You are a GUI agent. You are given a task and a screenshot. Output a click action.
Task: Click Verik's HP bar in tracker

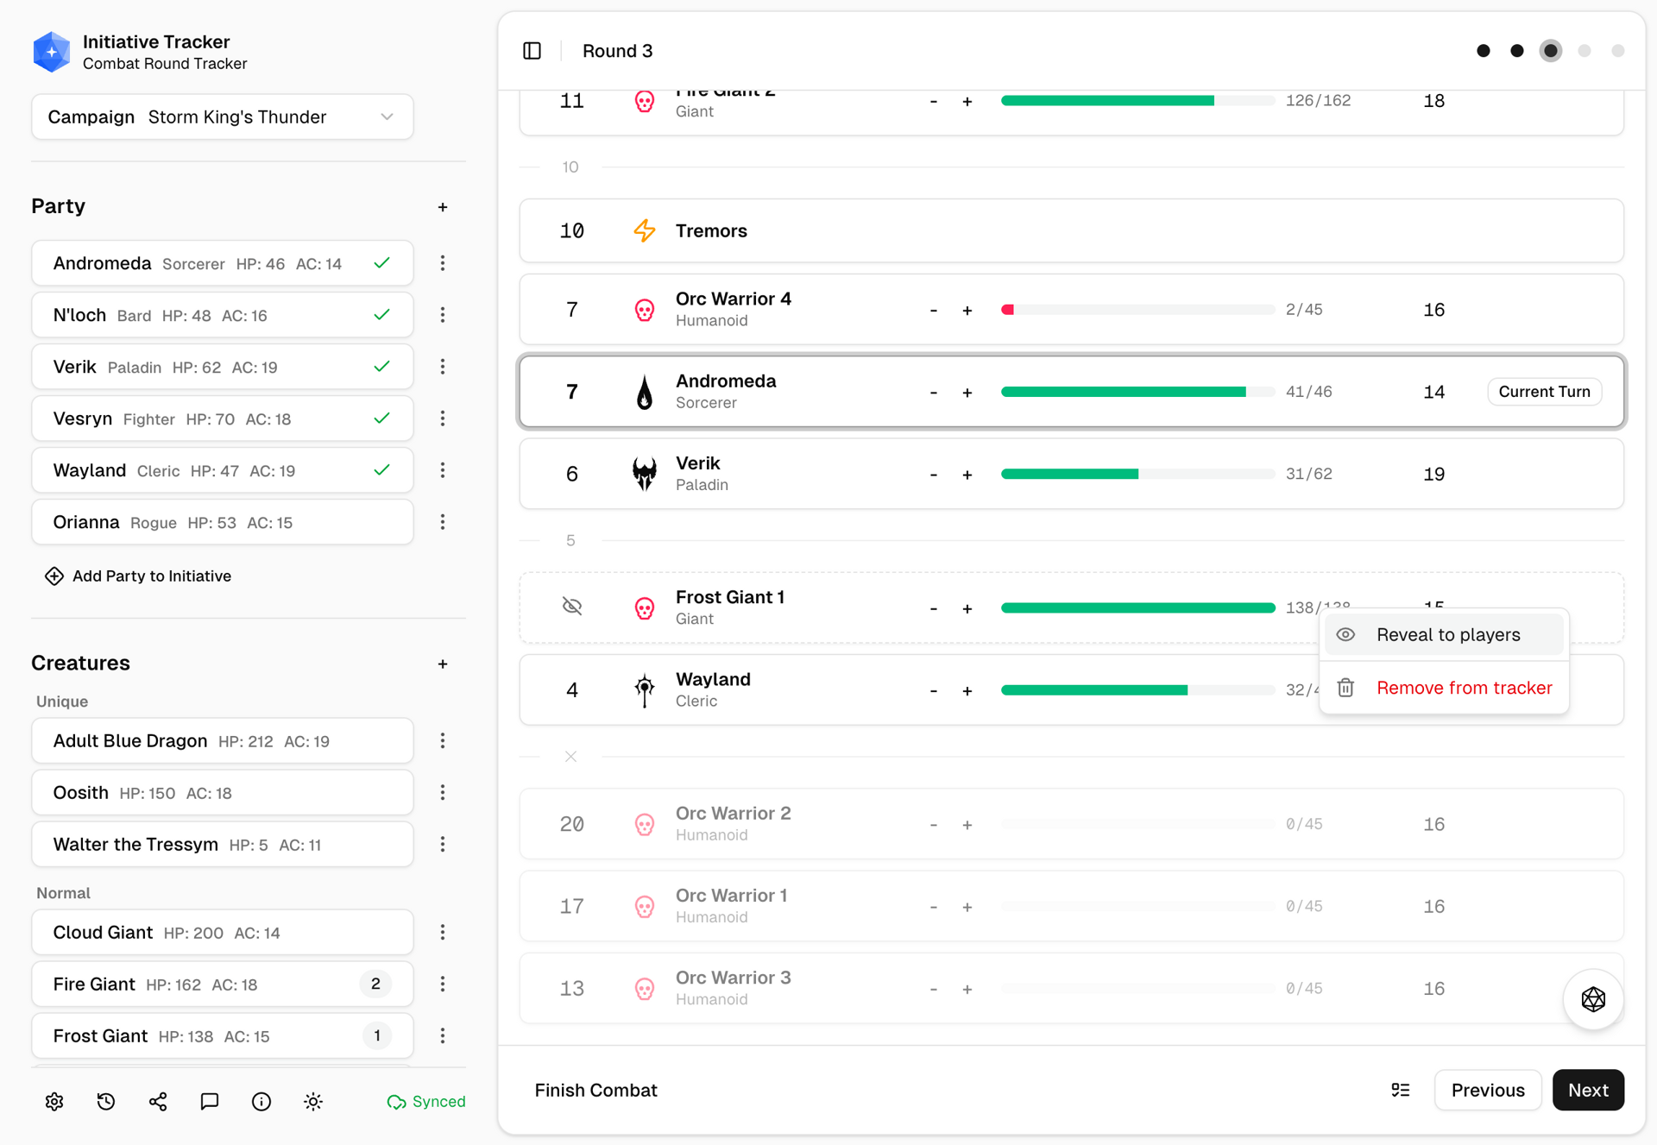1137,474
